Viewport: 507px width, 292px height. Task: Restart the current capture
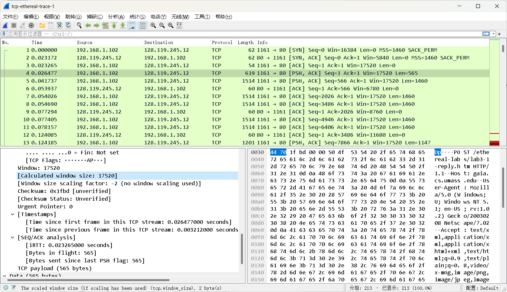[23, 25]
